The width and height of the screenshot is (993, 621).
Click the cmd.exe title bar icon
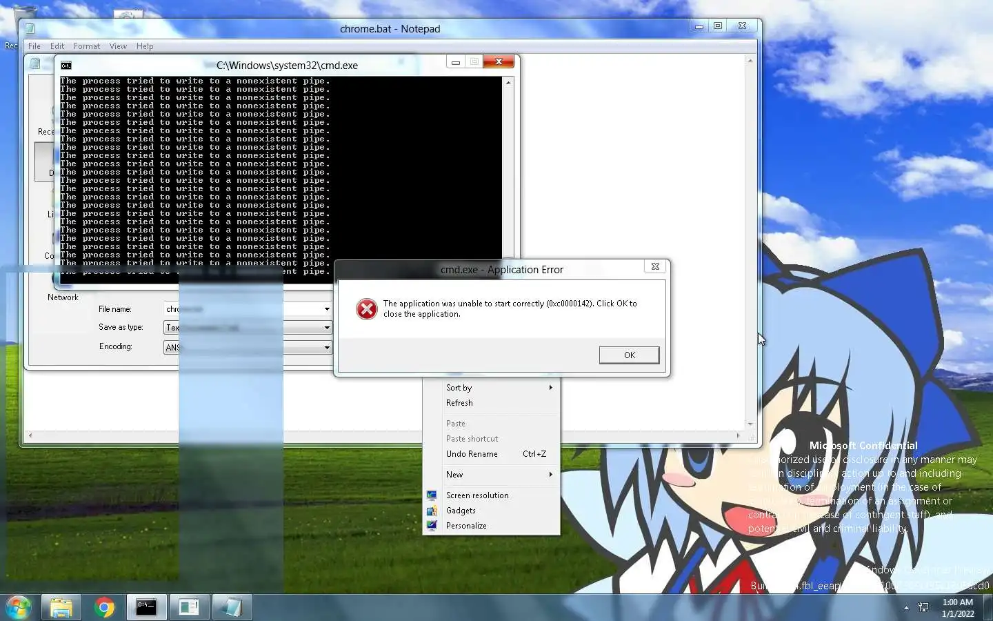point(66,66)
